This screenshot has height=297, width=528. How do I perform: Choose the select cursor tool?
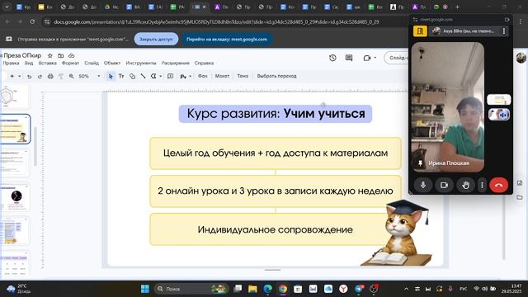click(x=111, y=77)
